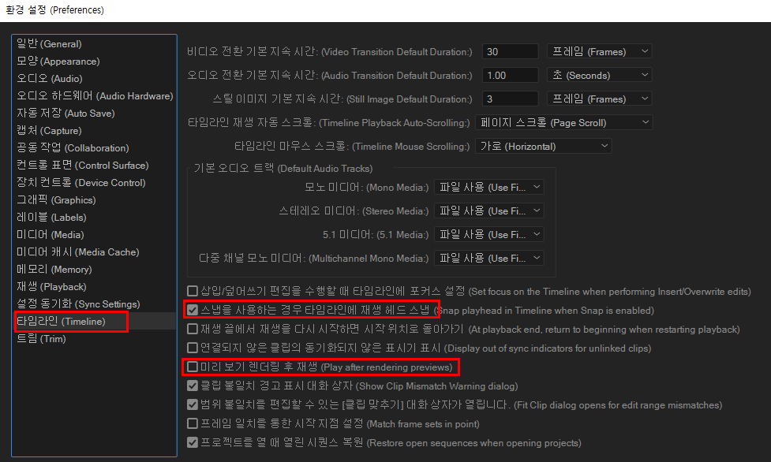Uncheck Show Clip Mismatch Warning dialog
771x462 pixels.
click(x=192, y=386)
